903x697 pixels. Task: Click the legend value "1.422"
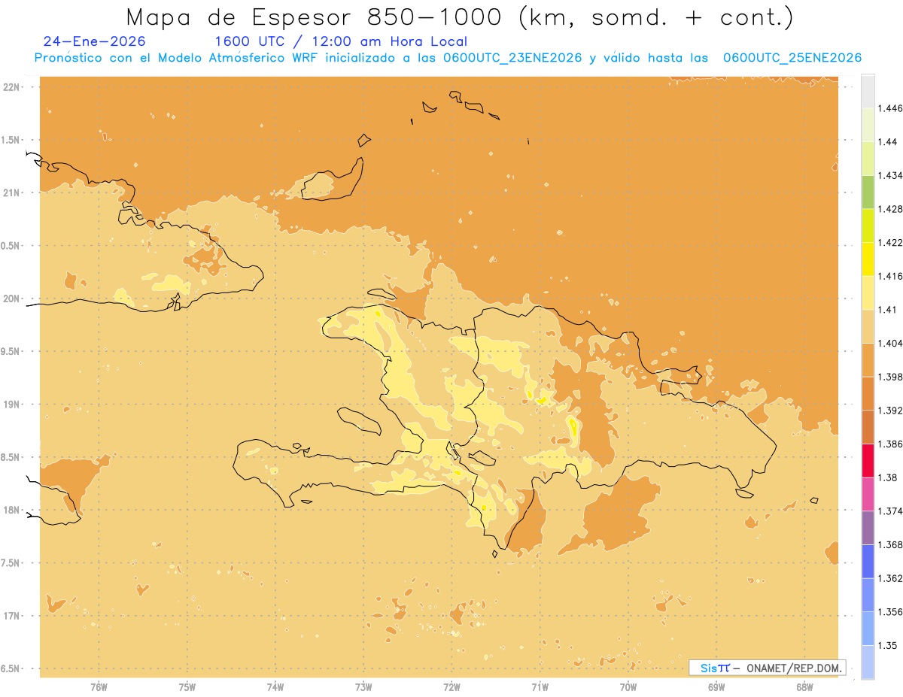click(x=889, y=242)
